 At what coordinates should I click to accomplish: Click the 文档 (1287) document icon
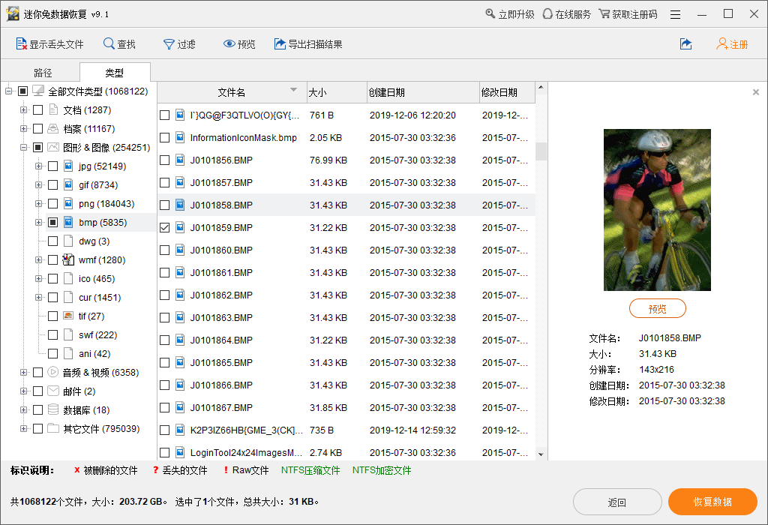53,109
